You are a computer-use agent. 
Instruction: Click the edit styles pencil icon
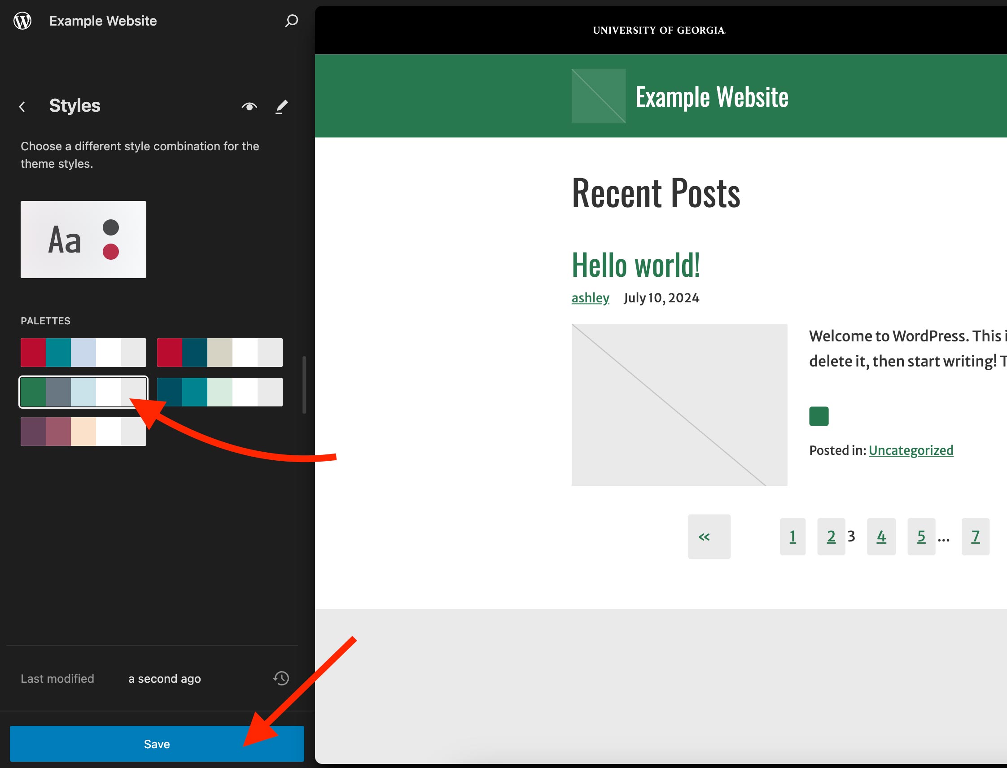pyautogui.click(x=282, y=106)
